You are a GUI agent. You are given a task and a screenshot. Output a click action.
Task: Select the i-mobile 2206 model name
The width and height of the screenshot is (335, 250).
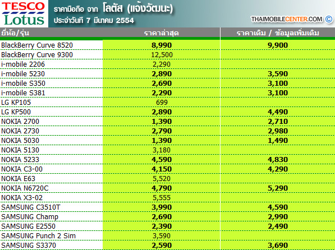23,64
